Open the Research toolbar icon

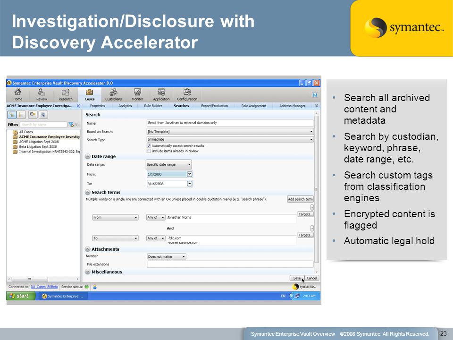click(66, 94)
